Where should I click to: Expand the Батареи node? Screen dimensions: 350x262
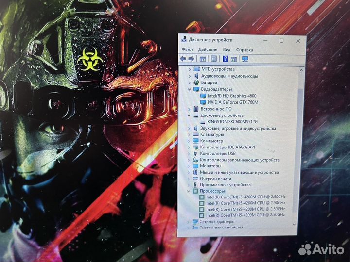pyautogui.click(x=189, y=82)
